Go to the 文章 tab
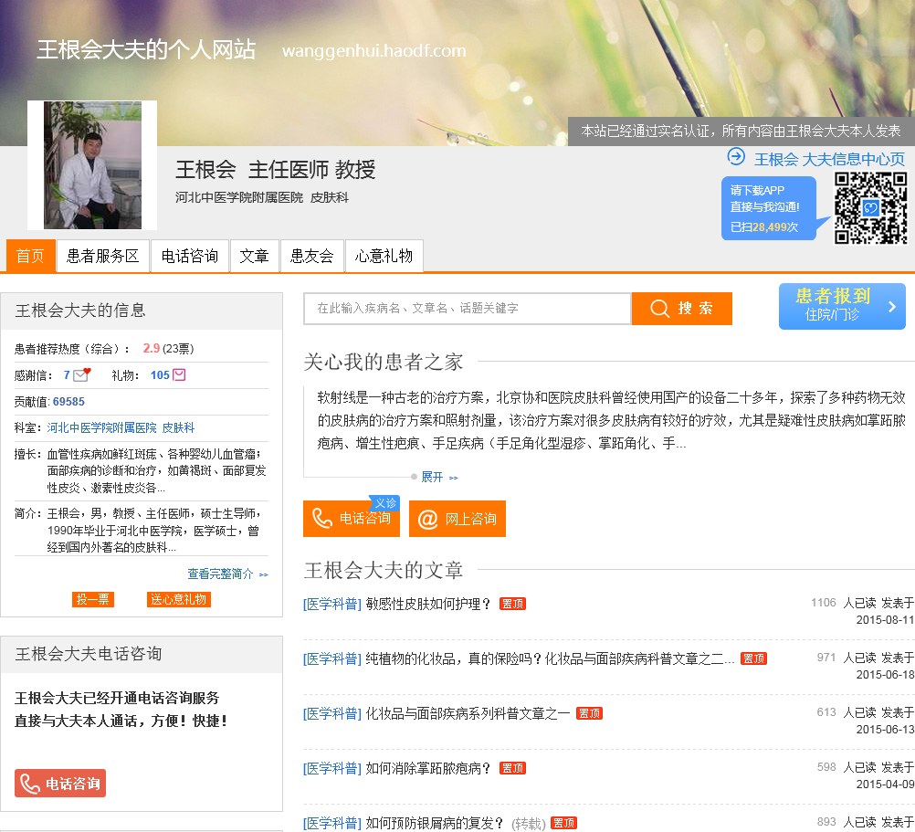This screenshot has height=832, width=915. click(254, 256)
